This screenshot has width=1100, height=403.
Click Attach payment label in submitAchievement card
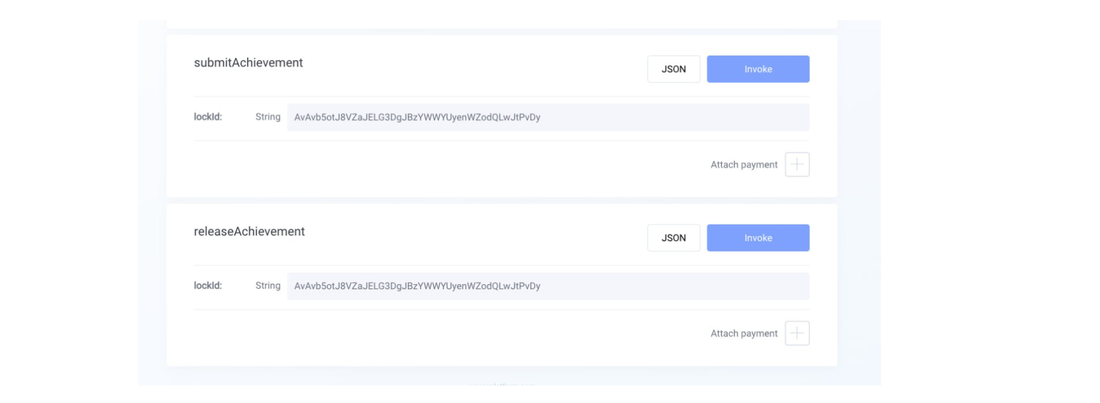tap(744, 165)
